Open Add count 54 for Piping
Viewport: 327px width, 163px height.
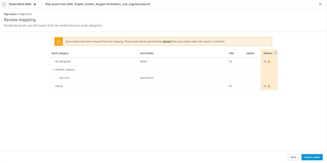231,86
